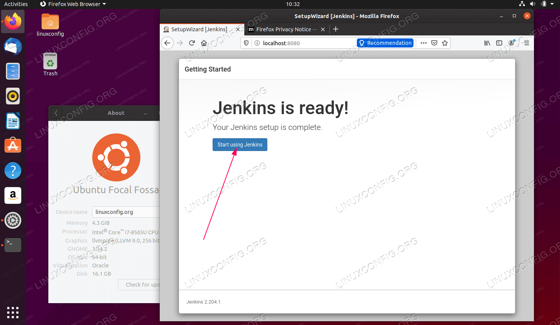
Task: Toggle Firefox sidebar icon
Action: pyautogui.click(x=499, y=43)
